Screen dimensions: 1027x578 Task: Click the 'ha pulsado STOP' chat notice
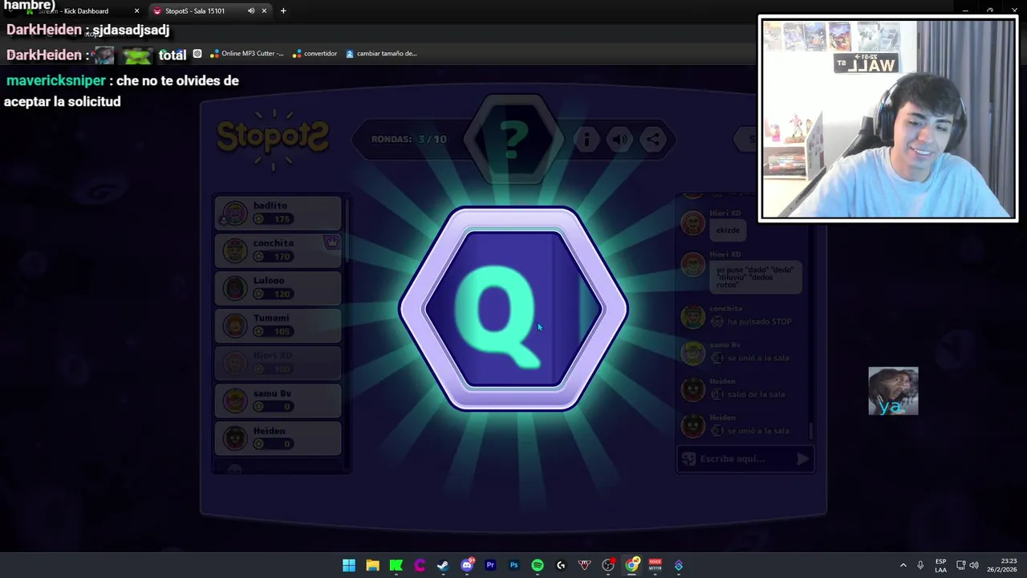(759, 321)
